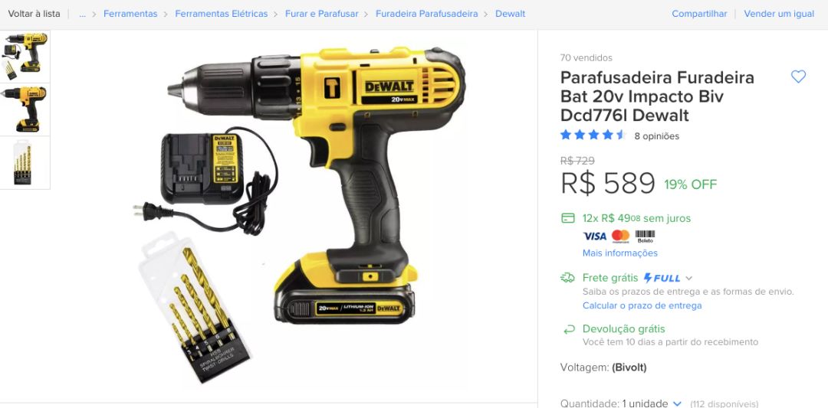This screenshot has height=408, width=828.
Task: Expand the FULL shipping chevron
Action: (688, 279)
